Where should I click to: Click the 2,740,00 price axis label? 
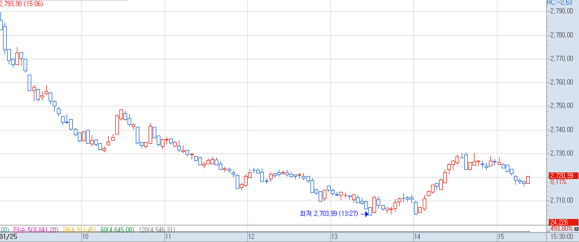[x=562, y=130]
